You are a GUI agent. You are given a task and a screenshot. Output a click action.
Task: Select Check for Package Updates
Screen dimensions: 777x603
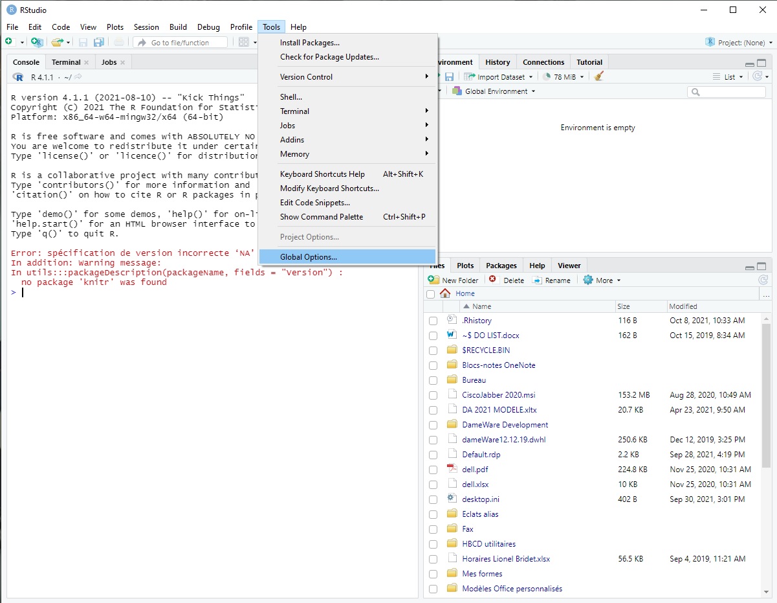(348, 57)
